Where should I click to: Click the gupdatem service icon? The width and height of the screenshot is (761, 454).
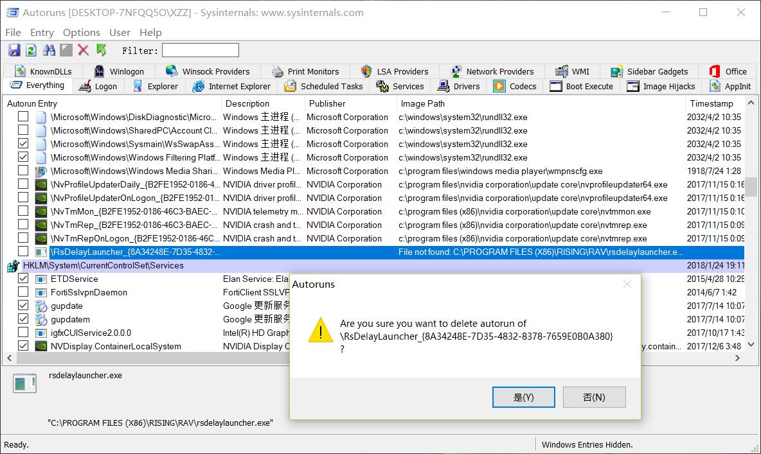click(x=41, y=320)
